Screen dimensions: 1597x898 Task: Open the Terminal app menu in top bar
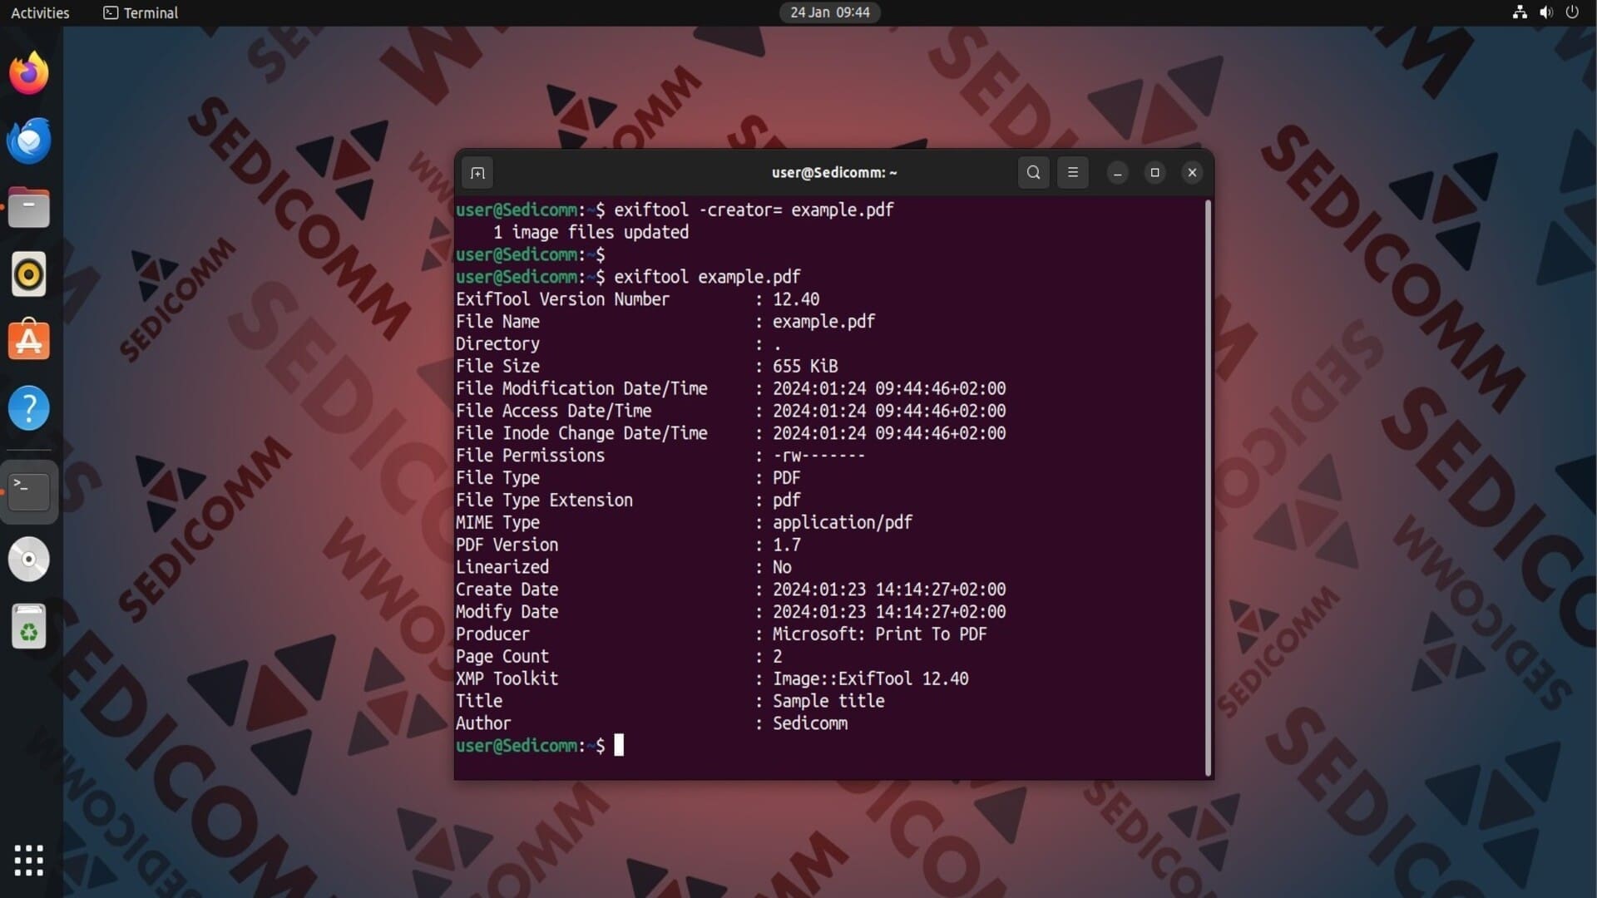coord(141,12)
